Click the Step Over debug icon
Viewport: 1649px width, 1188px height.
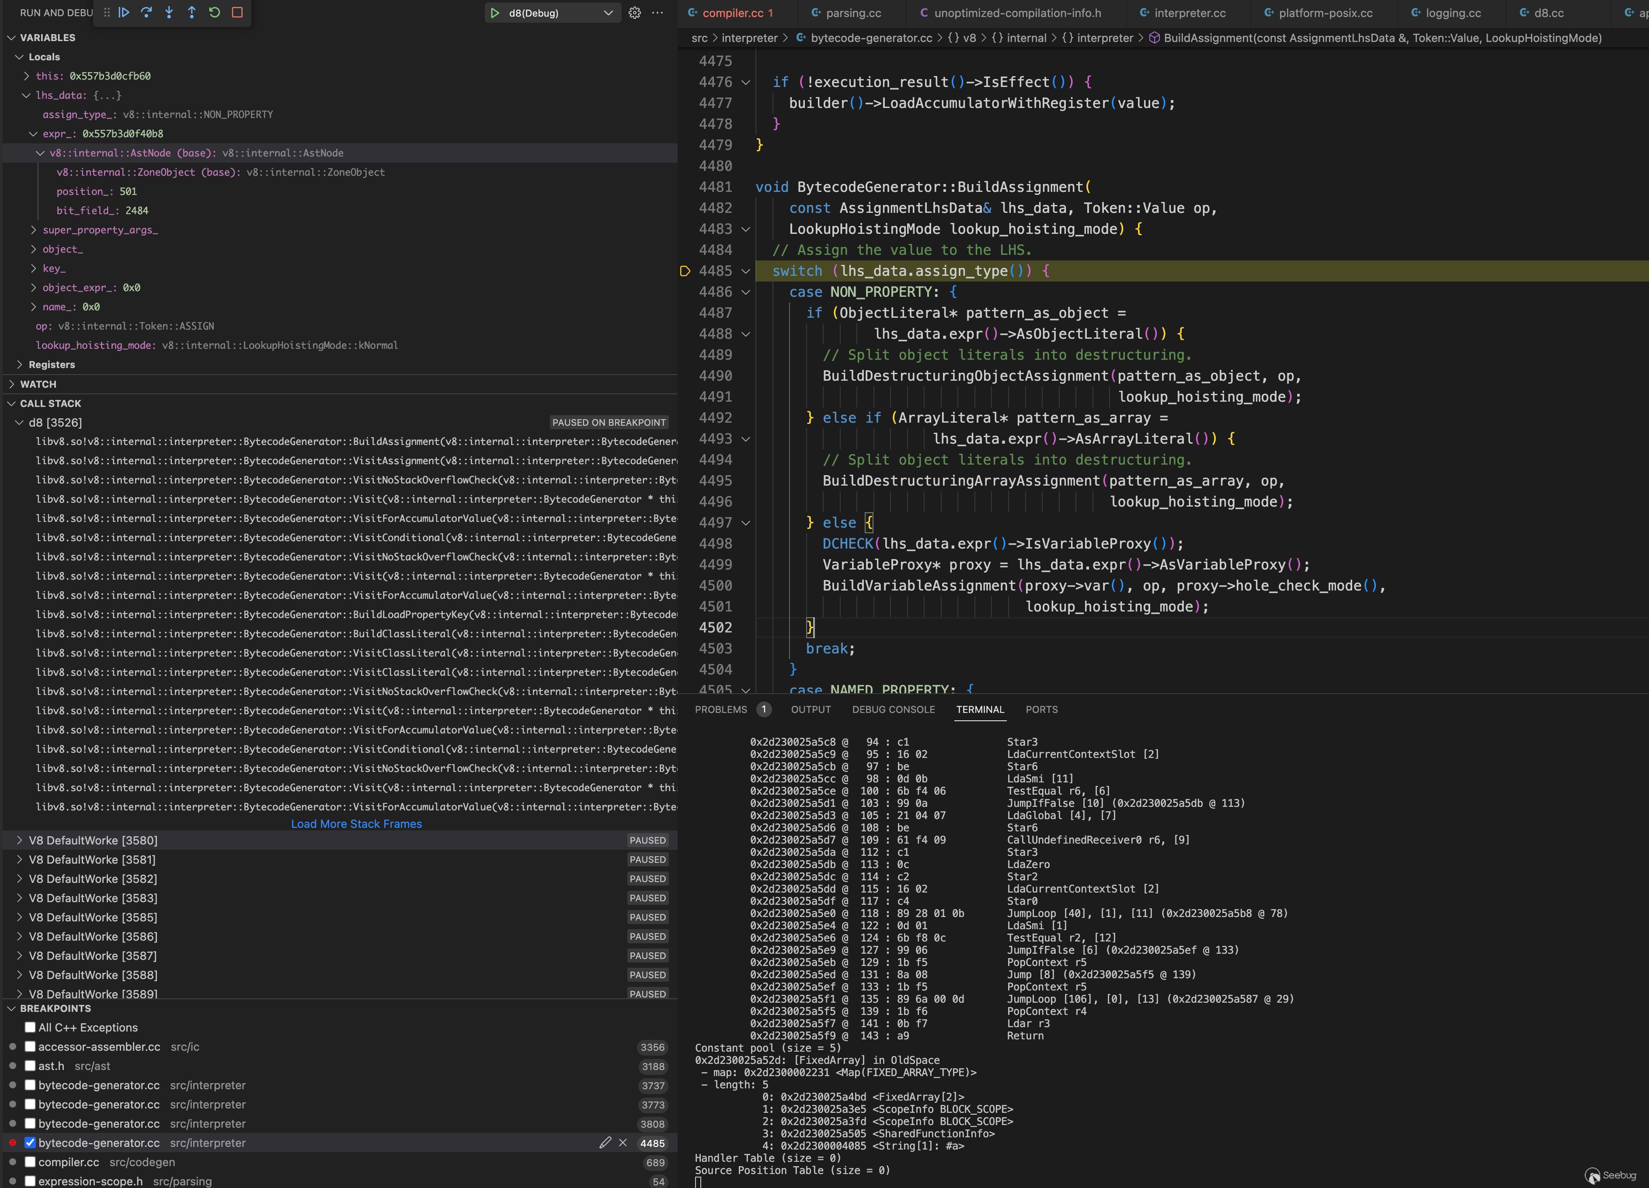[146, 12]
